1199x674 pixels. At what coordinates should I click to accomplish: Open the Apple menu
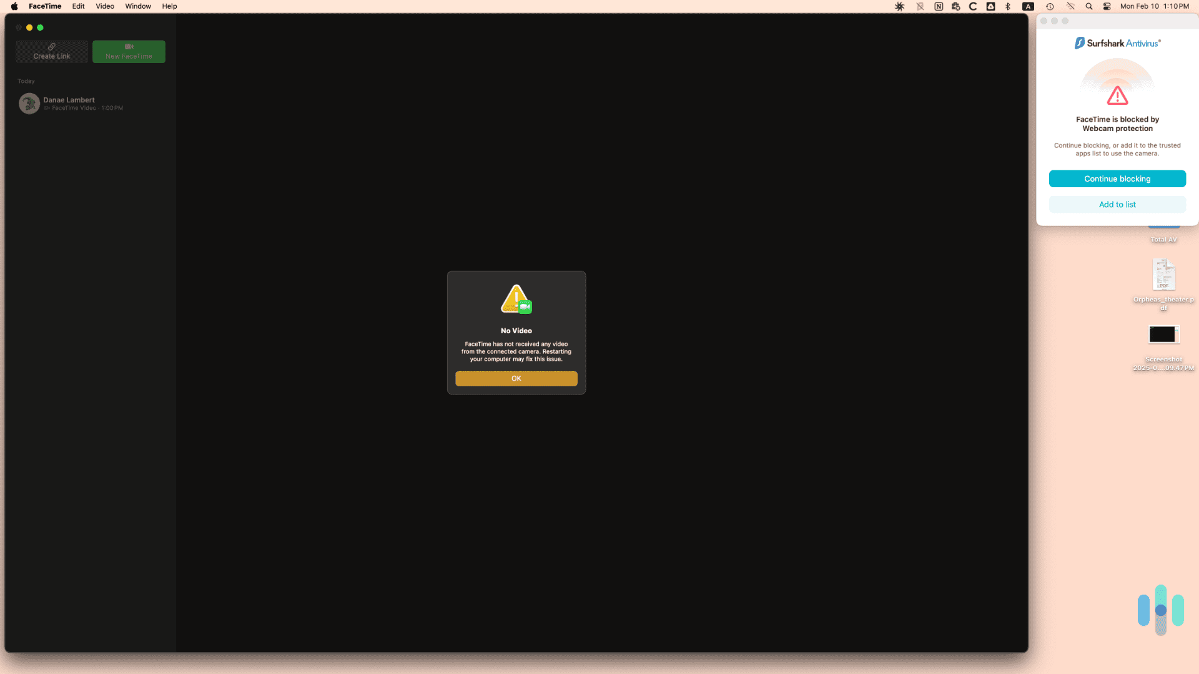coord(14,6)
